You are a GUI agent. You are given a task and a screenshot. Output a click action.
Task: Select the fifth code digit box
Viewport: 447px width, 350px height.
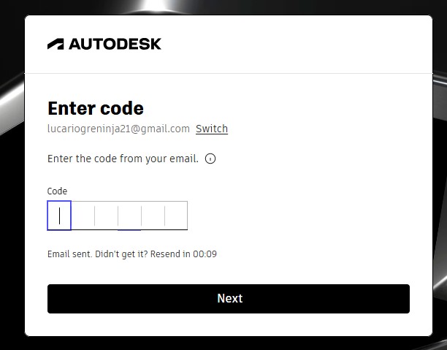pos(153,216)
